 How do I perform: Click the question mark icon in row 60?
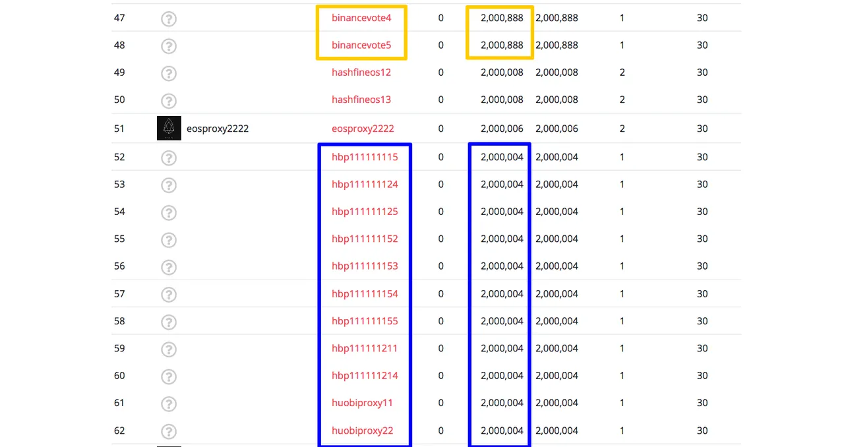point(169,376)
